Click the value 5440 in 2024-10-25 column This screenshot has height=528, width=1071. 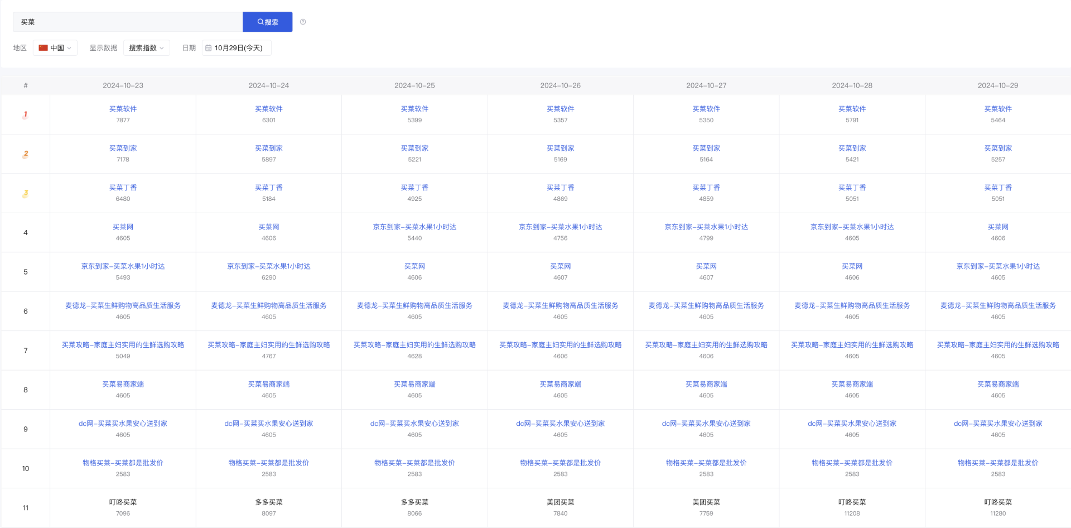pos(414,238)
